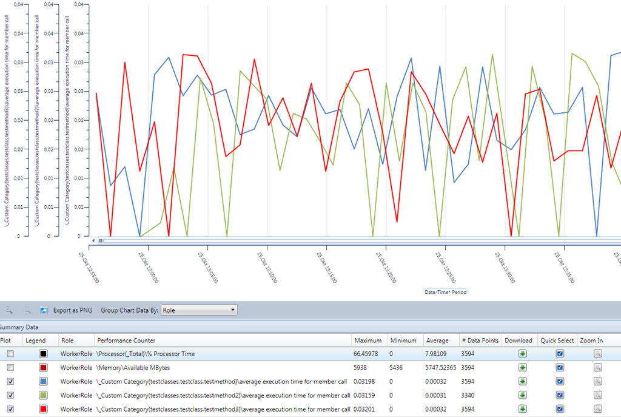The image size is (621, 417).
Task: Uncheck plot for the testmethod2 counter
Action: pos(10,395)
